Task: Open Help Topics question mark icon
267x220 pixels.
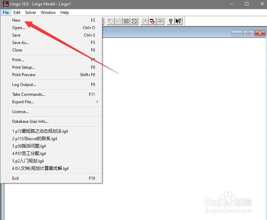Action: click(170, 21)
